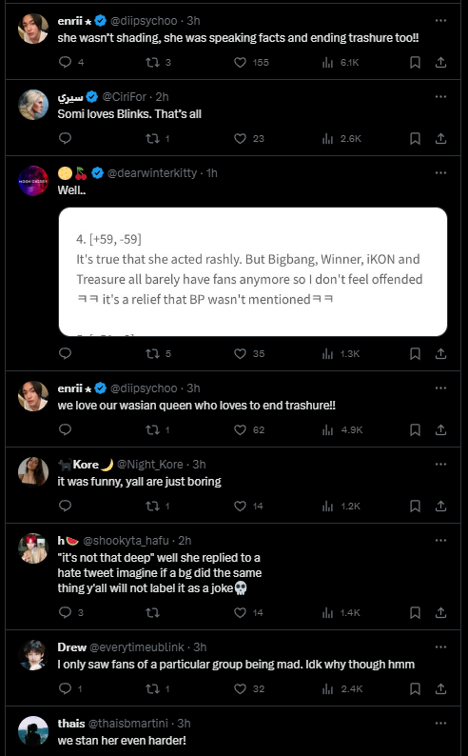
Task: Open the quoted comment image in 'Well..' tweet
Action: (253, 272)
